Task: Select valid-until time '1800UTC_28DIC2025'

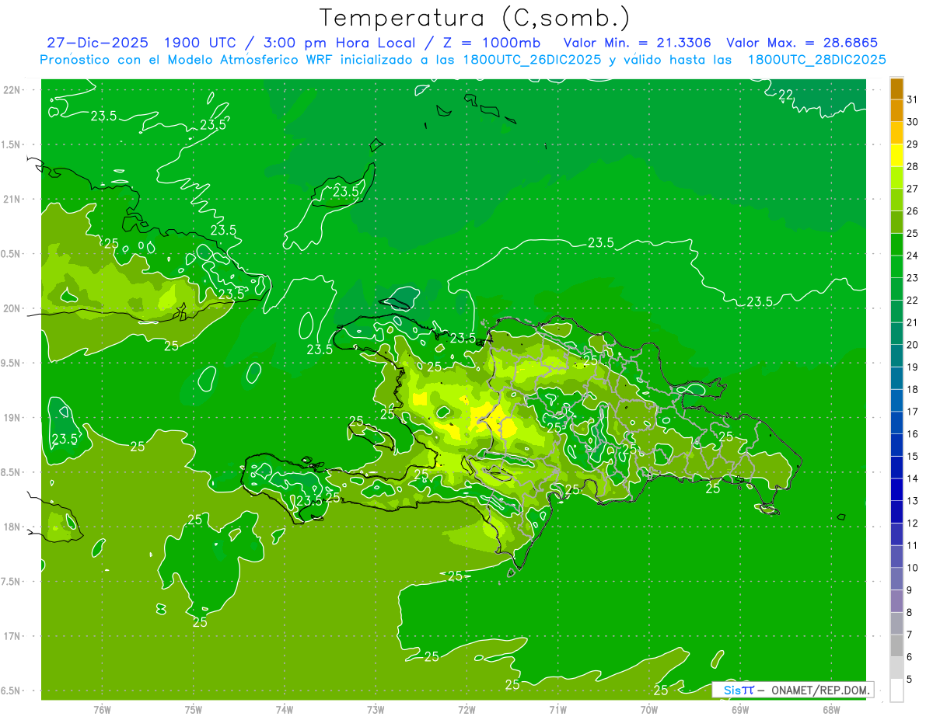Action: point(816,60)
